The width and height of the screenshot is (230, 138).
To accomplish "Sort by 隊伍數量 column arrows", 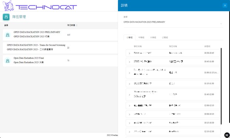I will point(77,25).
